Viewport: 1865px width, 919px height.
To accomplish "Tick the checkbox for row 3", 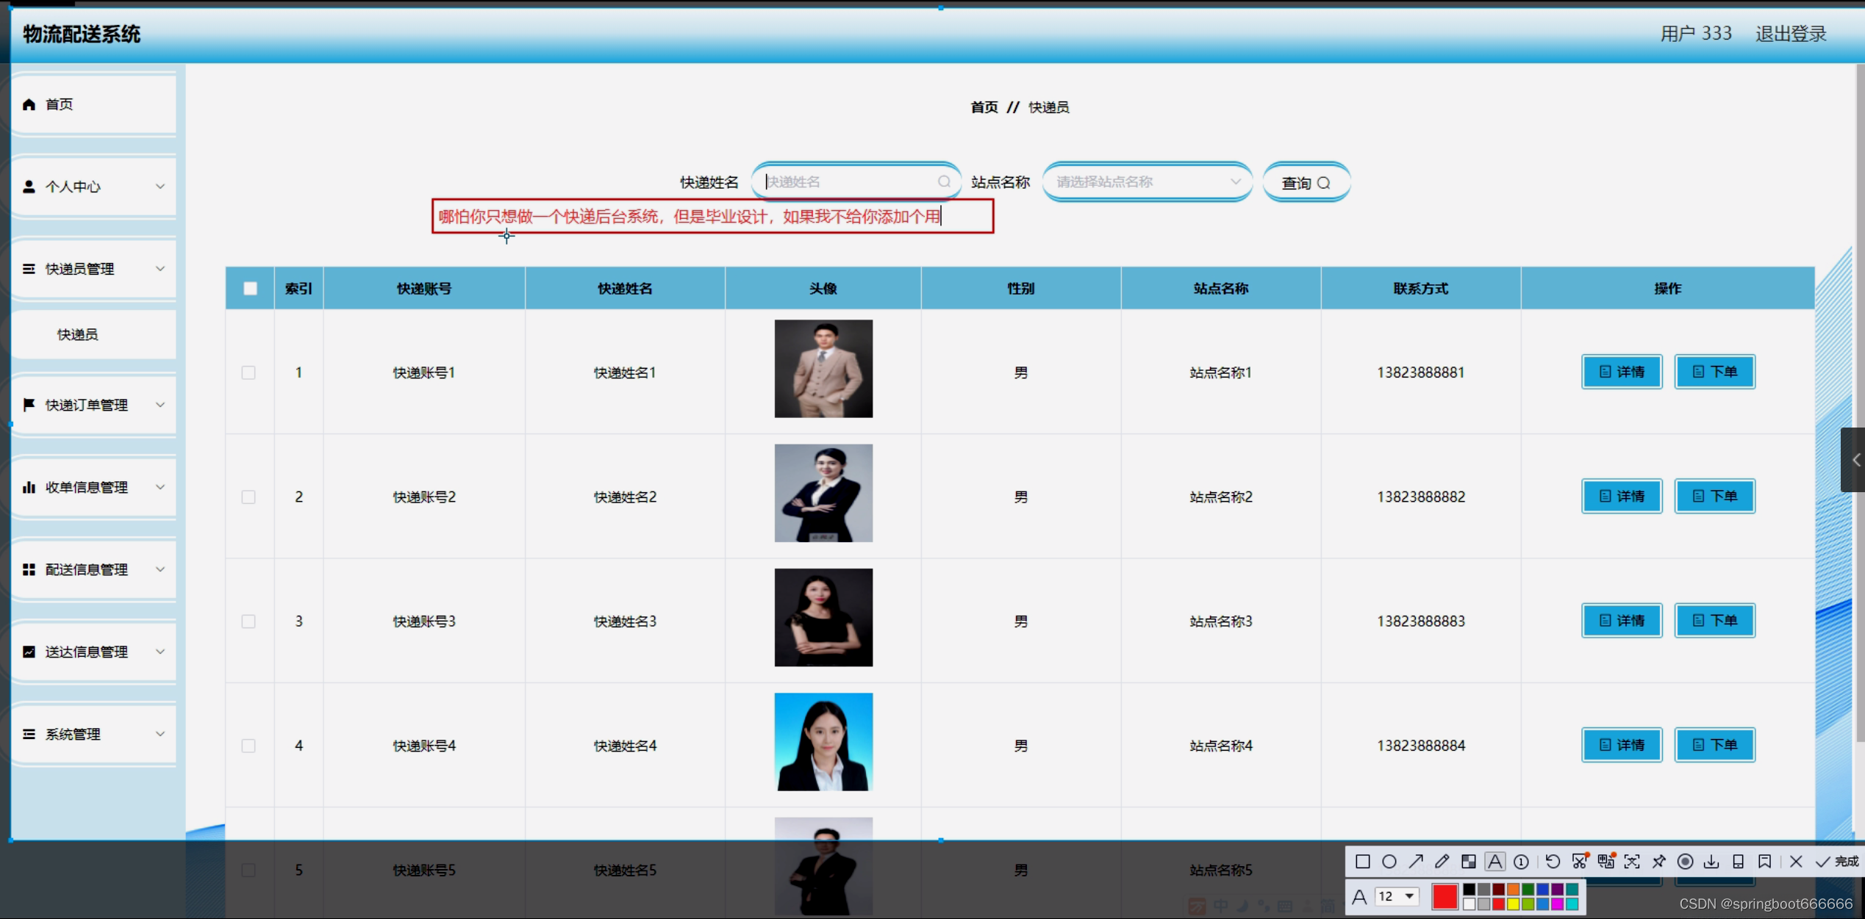I will click(248, 621).
